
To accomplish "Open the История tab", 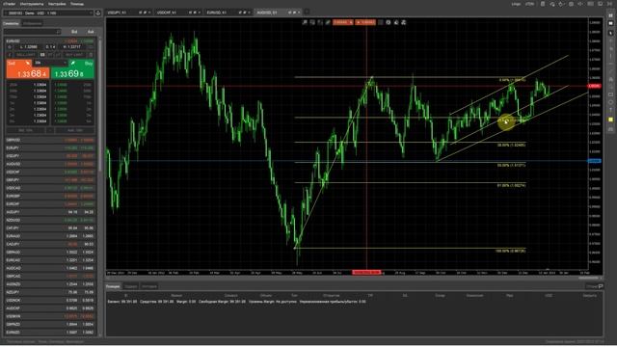I will click(149, 286).
